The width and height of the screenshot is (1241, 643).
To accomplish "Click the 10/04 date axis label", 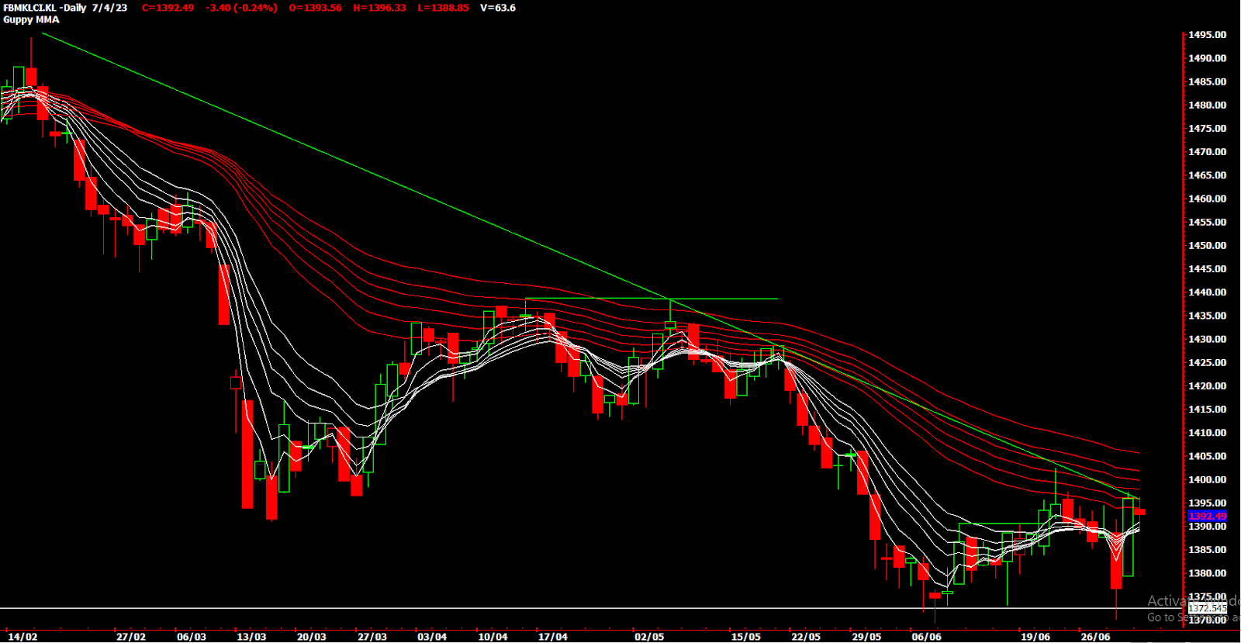I will point(493,637).
